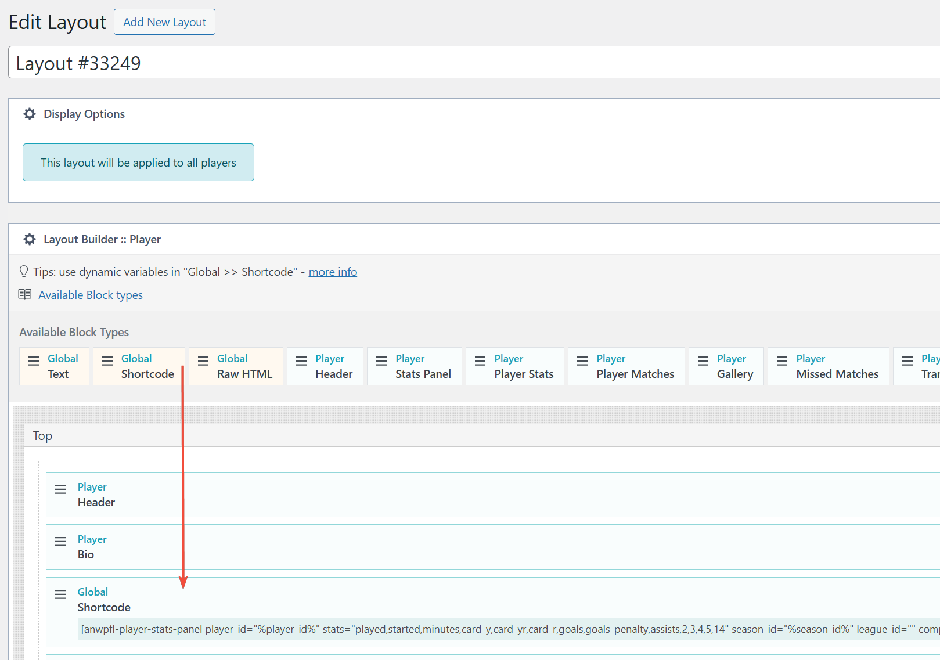Grab handle icon of Global Text block
The width and height of the screenshot is (940, 660).
point(34,361)
